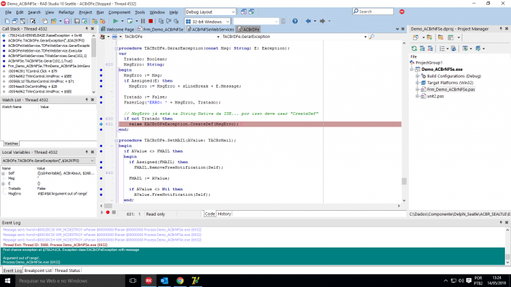
Task: Open the TACBrDFe.GerarException method combo
Action: [365, 37]
